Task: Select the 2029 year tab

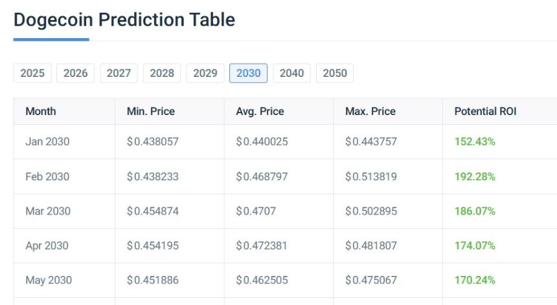Action: point(205,73)
